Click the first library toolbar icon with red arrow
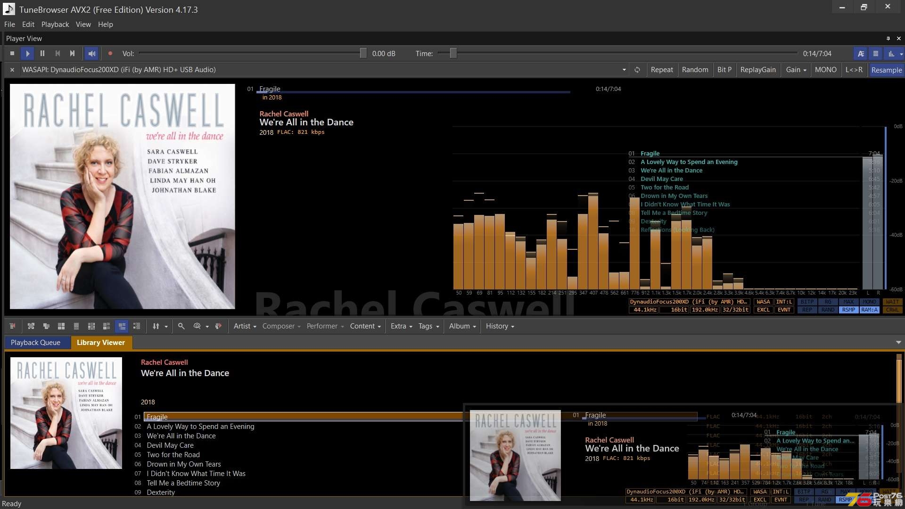Viewport: 905px width, 509px height. point(12,326)
